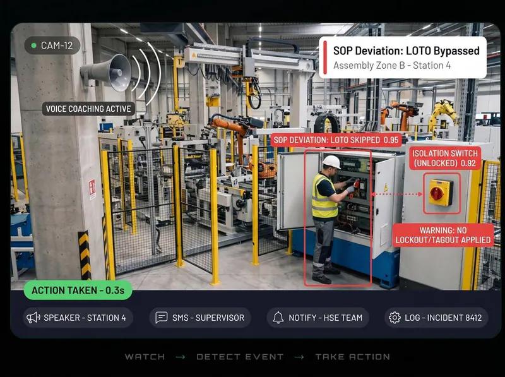This screenshot has width=505, height=377.
Task: Click the bell icon for HSE notification
Action: [x=278, y=318]
